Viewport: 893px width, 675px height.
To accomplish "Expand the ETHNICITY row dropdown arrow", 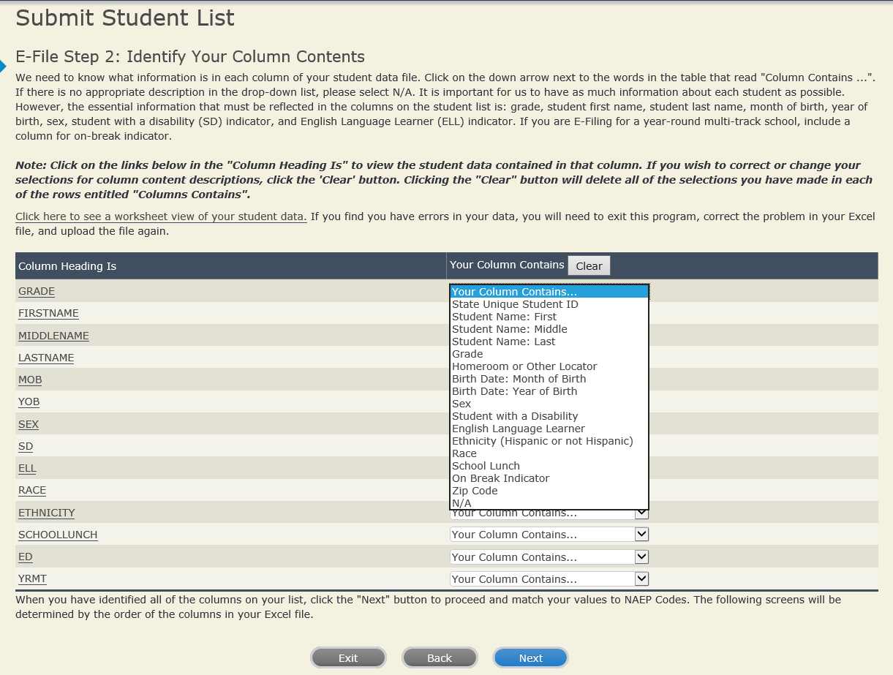I will (641, 513).
